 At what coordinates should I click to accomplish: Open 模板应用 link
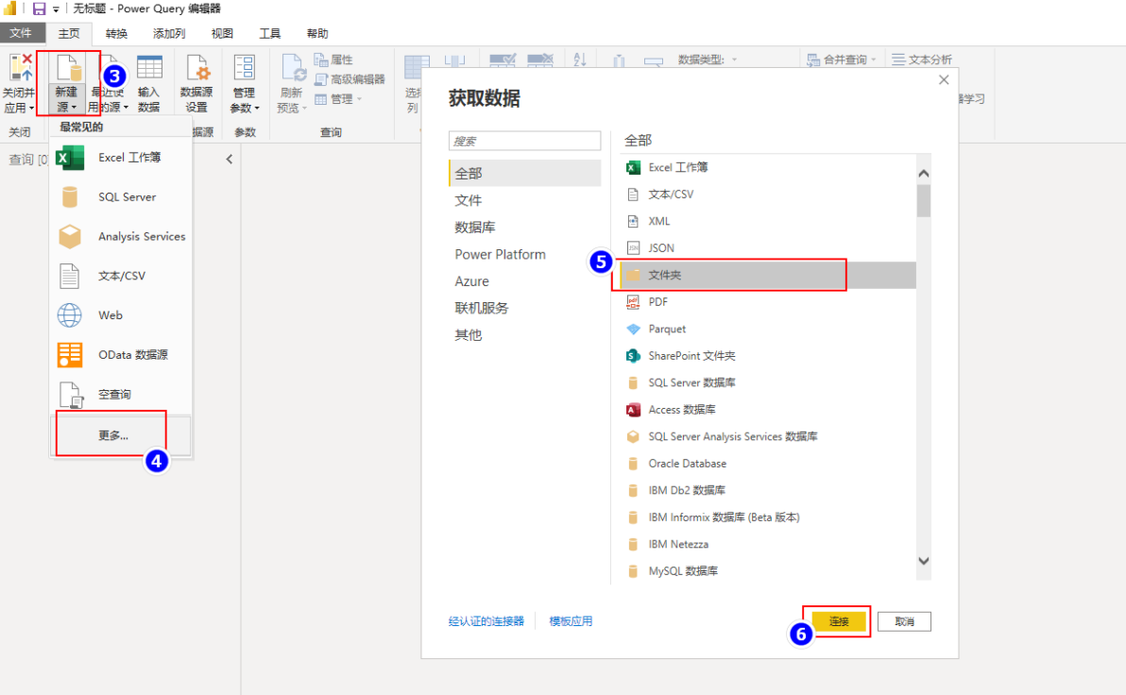(571, 621)
